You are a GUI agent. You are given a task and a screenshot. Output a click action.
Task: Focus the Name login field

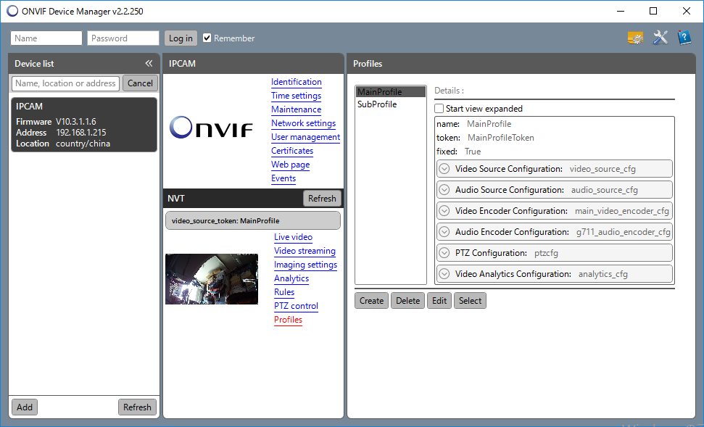click(46, 38)
